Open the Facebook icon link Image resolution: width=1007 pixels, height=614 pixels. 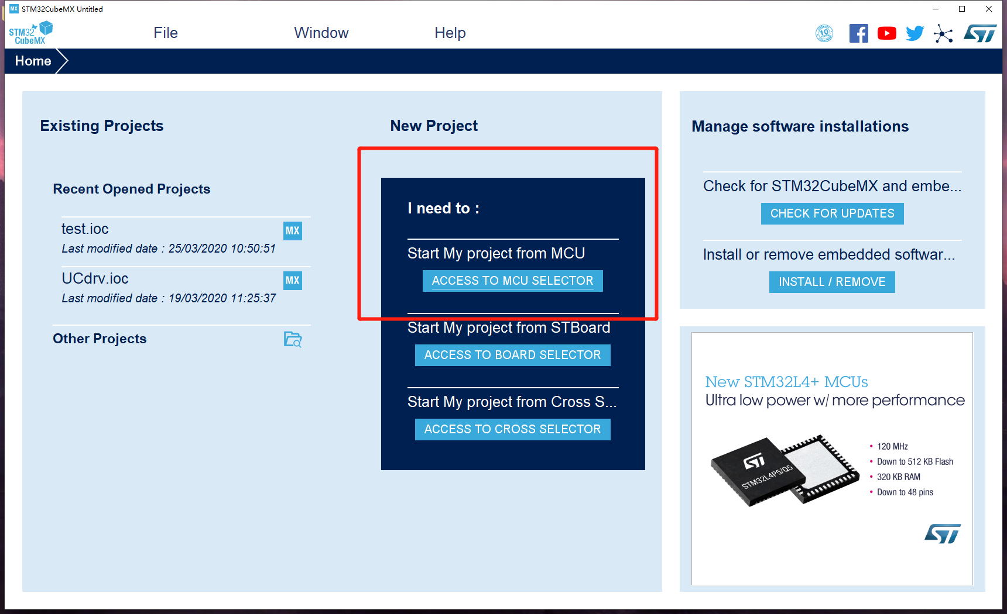point(859,33)
